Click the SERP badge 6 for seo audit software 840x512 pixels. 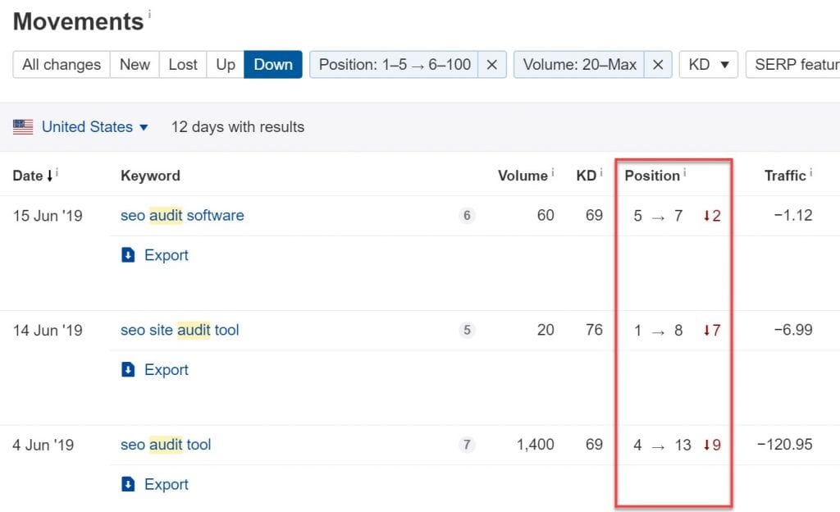tap(467, 216)
